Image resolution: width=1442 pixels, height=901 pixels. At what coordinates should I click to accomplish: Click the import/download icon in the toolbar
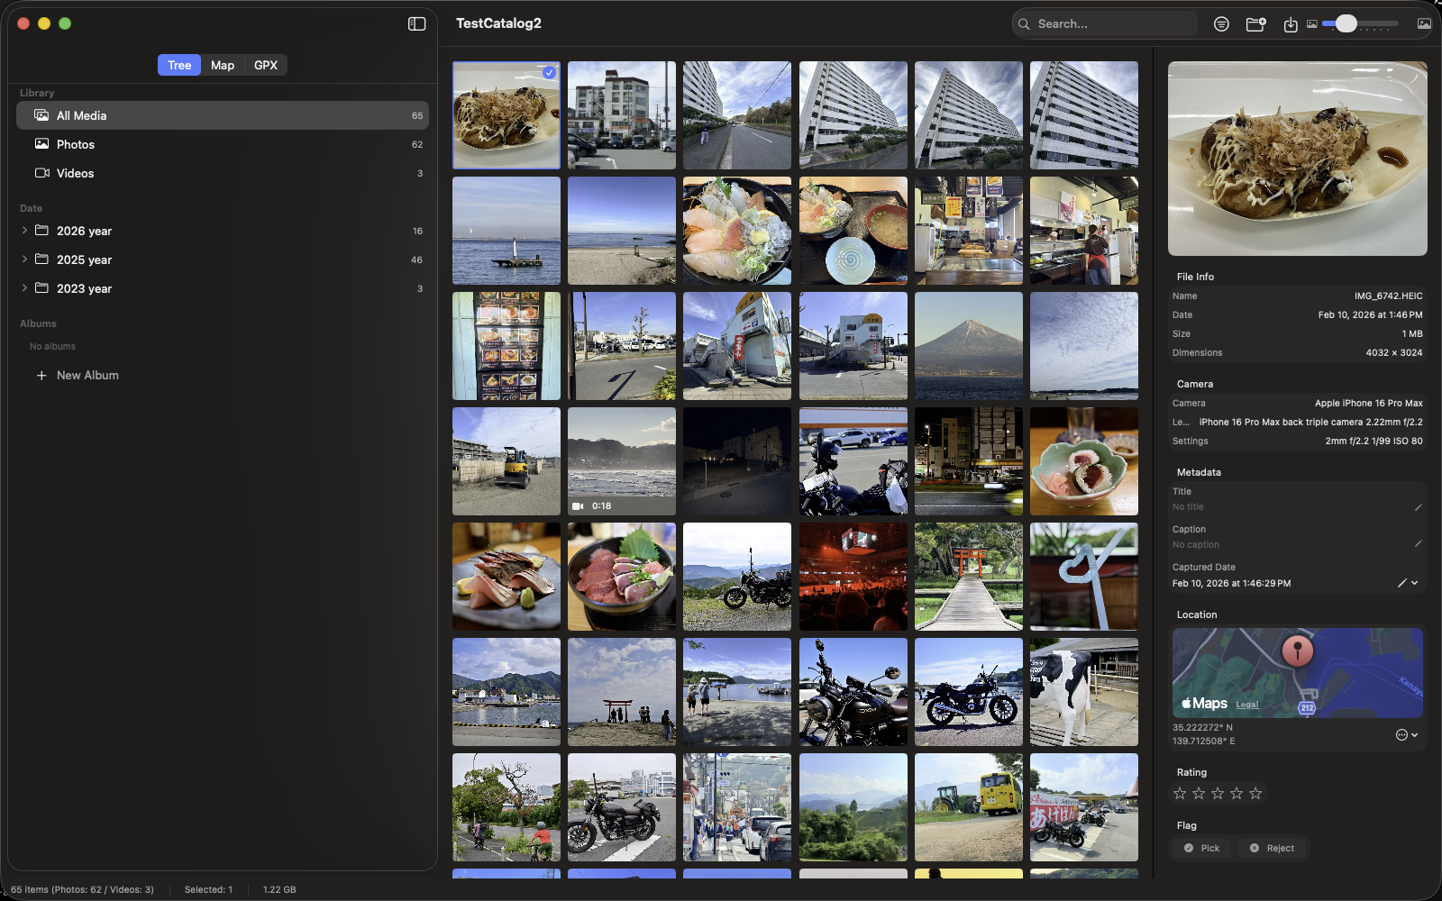(x=1291, y=24)
